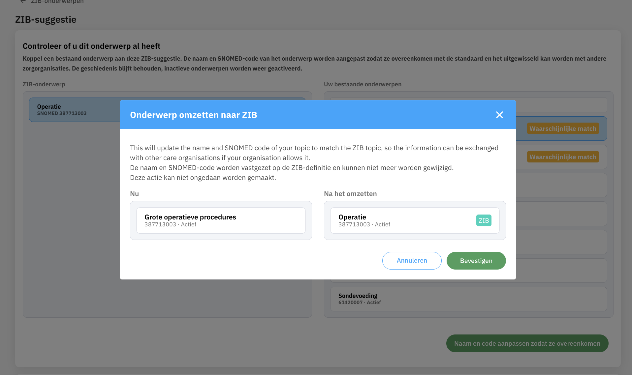Click the second Waarschijnlijke match badge
Image resolution: width=632 pixels, height=375 pixels.
[x=563, y=157]
